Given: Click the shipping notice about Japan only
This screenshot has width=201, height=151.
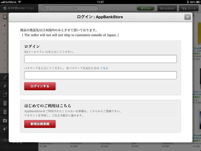Looking at the screenshot, I should click(70, 32).
